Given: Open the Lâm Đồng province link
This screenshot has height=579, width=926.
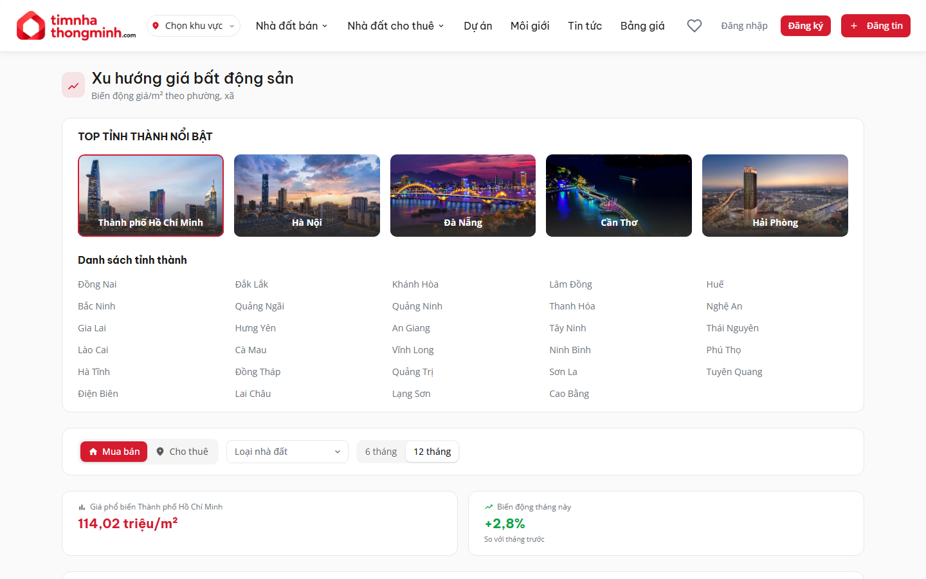Looking at the screenshot, I should (570, 284).
